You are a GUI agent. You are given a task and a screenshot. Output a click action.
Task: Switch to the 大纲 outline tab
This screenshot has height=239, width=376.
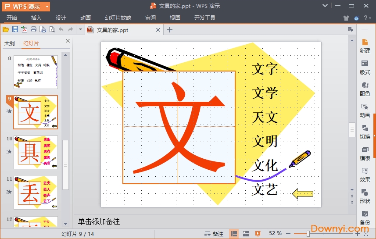tap(10, 43)
